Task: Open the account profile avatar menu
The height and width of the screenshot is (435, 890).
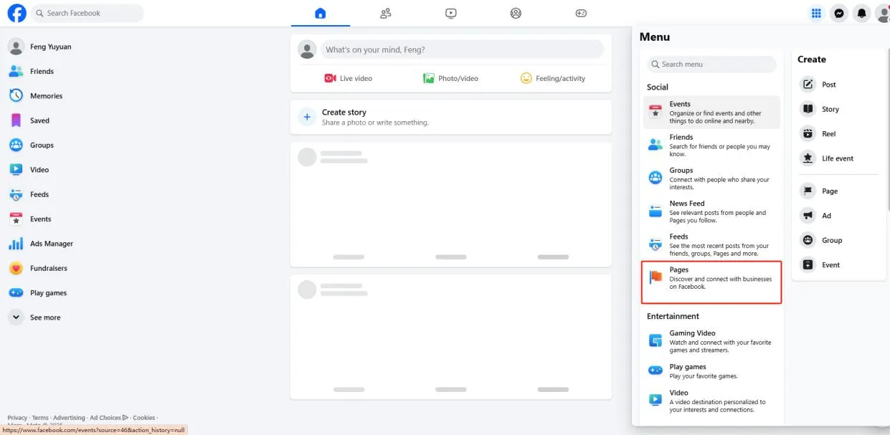Action: [x=883, y=13]
